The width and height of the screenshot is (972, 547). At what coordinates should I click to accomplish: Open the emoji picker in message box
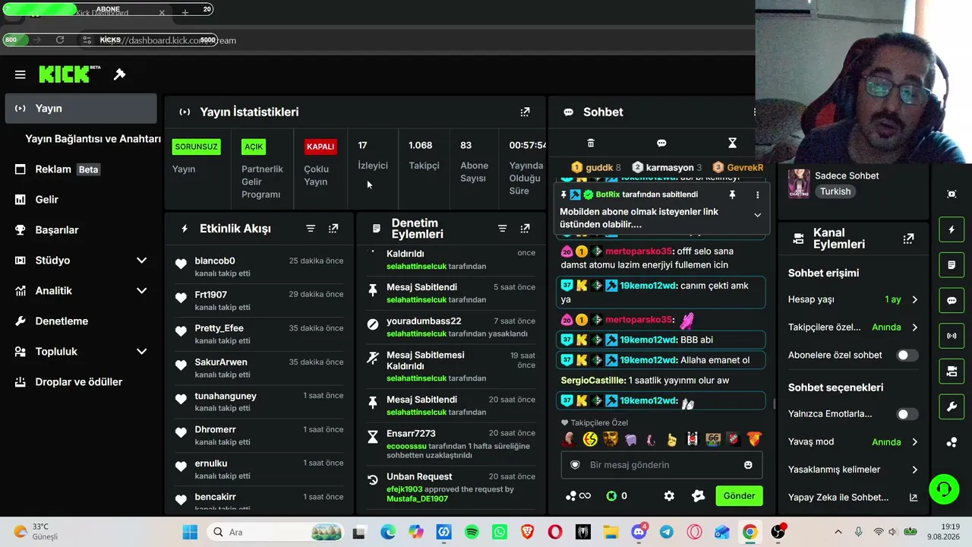click(748, 465)
